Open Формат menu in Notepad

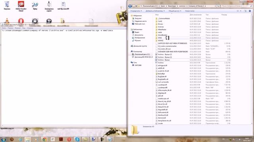click(x=17, y=28)
